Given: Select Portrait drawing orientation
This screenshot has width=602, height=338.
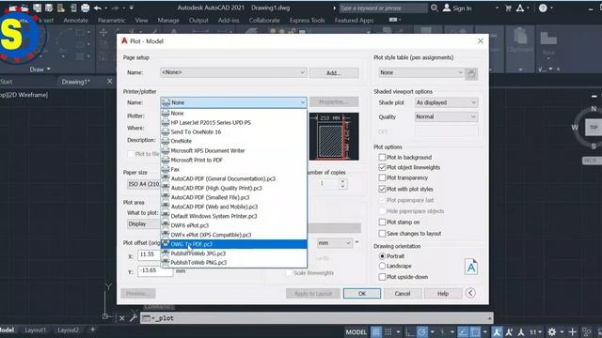Looking at the screenshot, I should 382,256.
